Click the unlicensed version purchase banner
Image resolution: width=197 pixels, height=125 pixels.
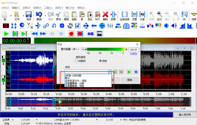(86, 115)
